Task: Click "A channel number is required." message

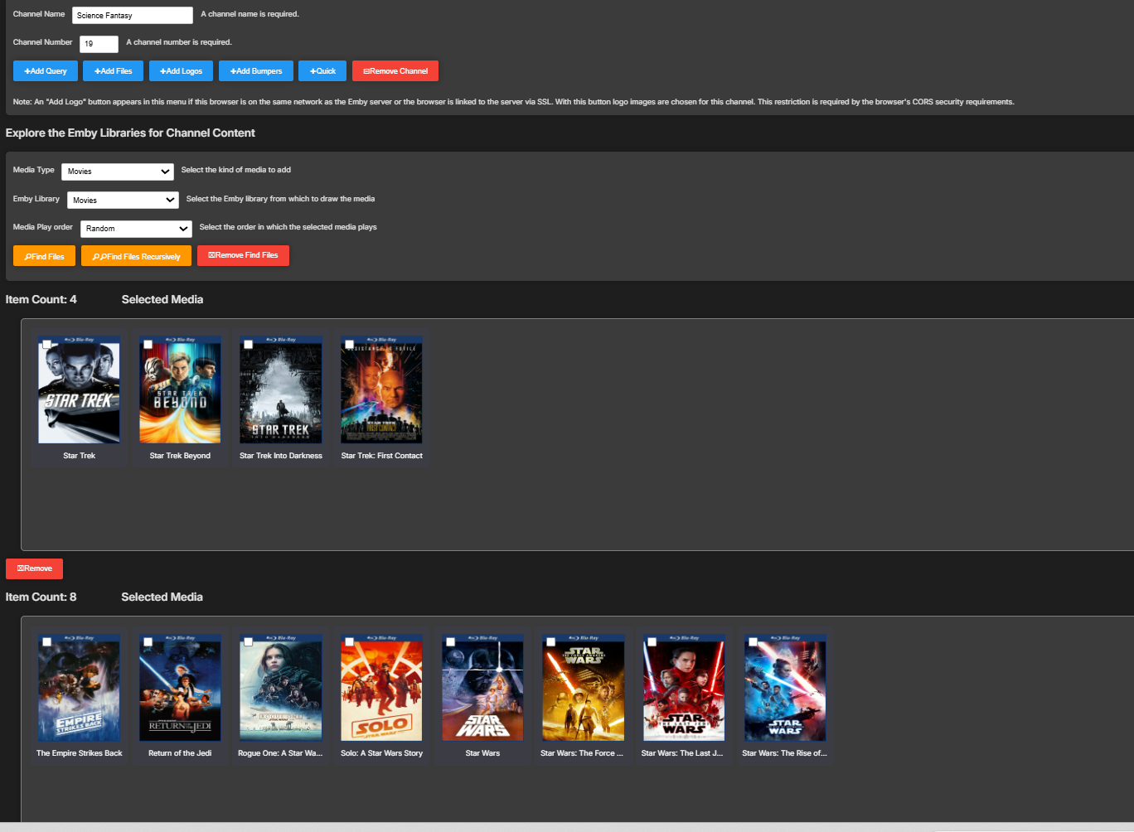Action: tap(179, 42)
